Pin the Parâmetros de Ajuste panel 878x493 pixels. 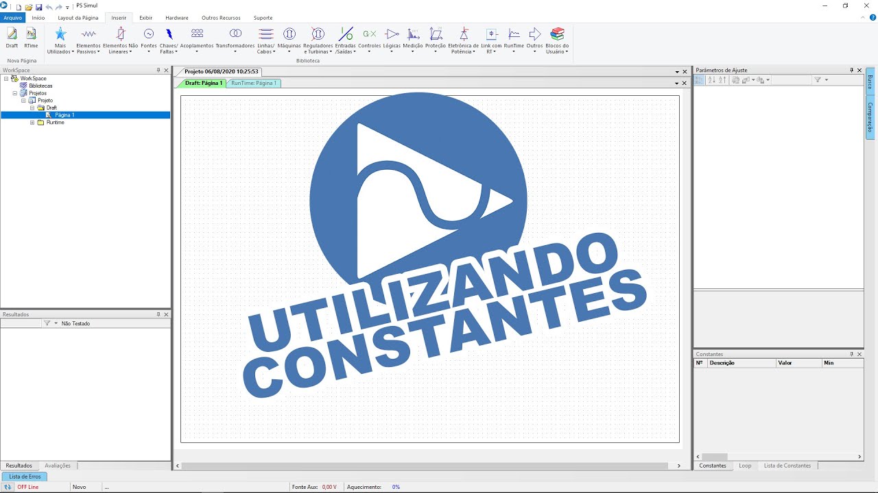click(852, 70)
